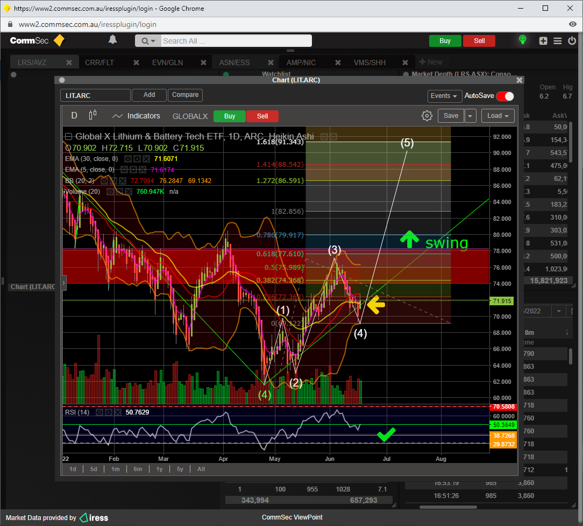Close the ASN/ESS tab
Image resolution: width=583 pixels, height=526 pixels.
pyautogui.click(x=271, y=62)
